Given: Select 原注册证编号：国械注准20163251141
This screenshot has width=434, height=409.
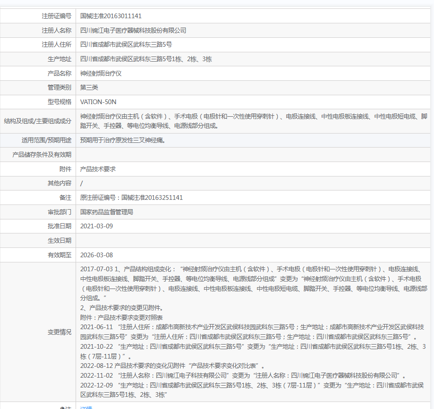Looking at the screenshot, I should (x=132, y=197).
